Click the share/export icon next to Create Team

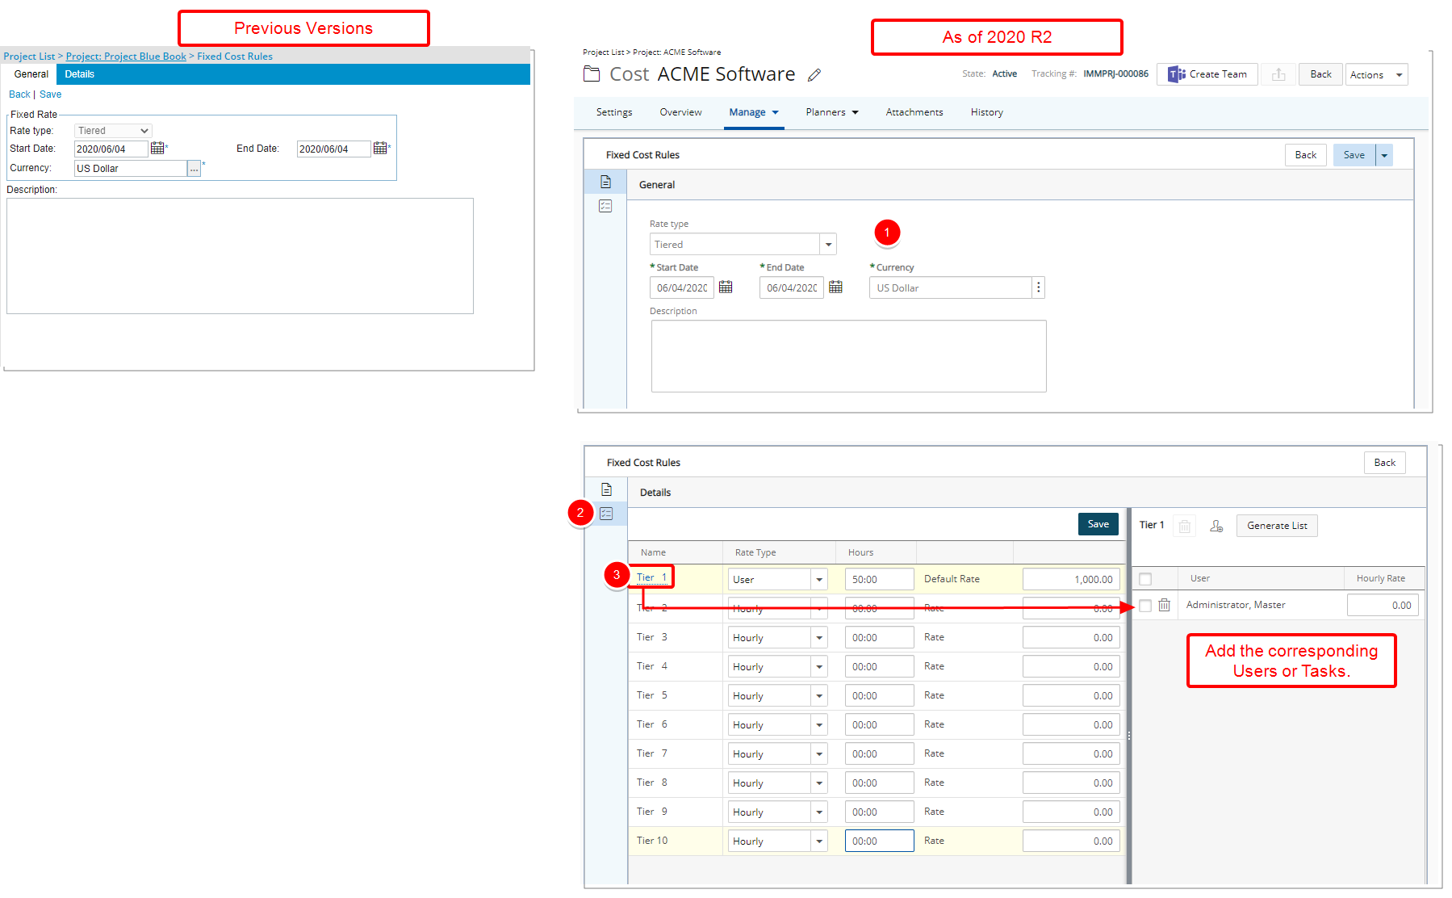(1278, 74)
